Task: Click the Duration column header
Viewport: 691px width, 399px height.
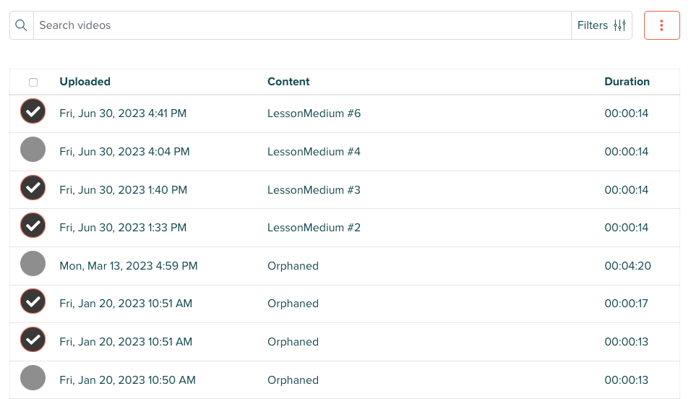Action: coord(627,82)
